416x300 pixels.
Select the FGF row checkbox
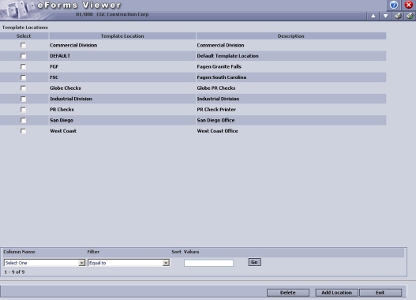tap(24, 66)
